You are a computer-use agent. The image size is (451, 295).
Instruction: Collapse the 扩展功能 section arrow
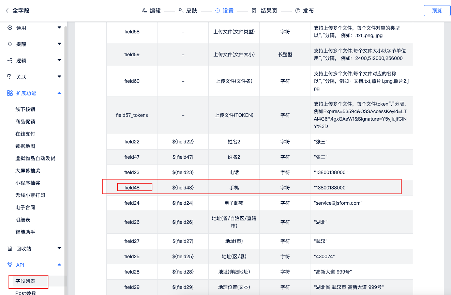(59, 93)
